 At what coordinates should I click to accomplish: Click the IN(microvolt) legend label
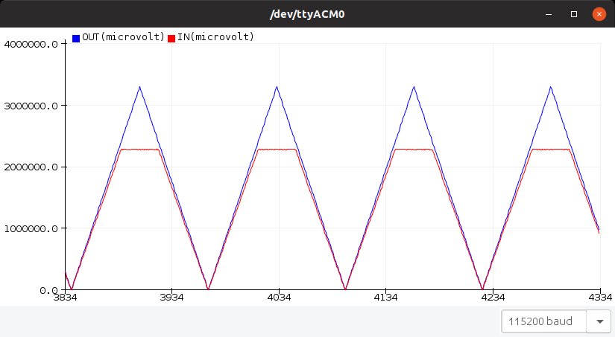pyautogui.click(x=216, y=37)
